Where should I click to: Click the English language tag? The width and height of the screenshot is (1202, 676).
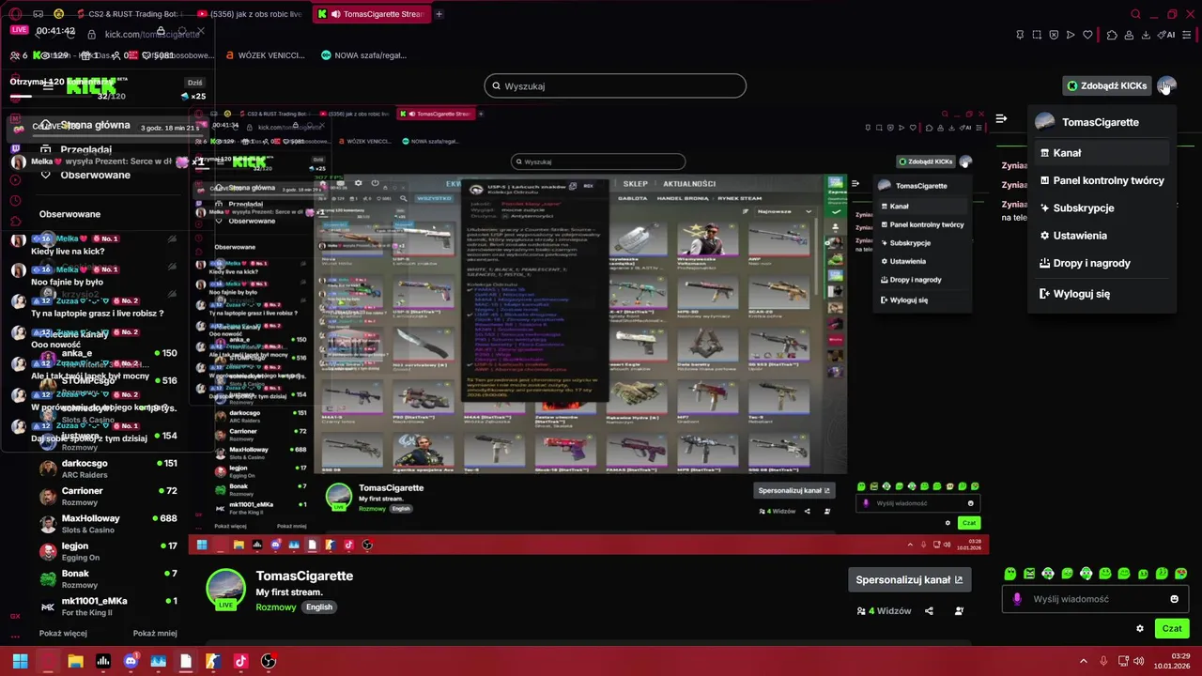click(x=319, y=607)
